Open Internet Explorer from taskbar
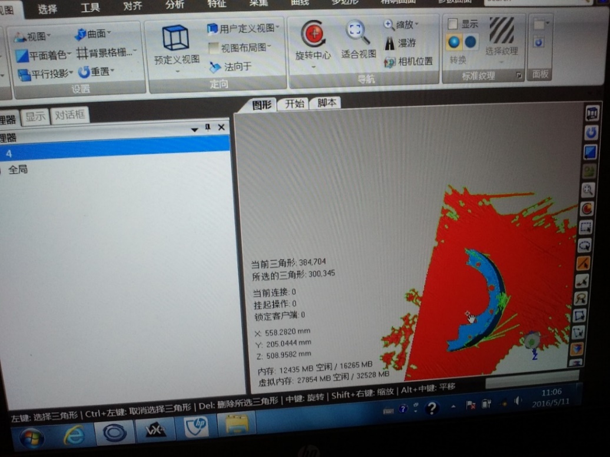 point(74,435)
